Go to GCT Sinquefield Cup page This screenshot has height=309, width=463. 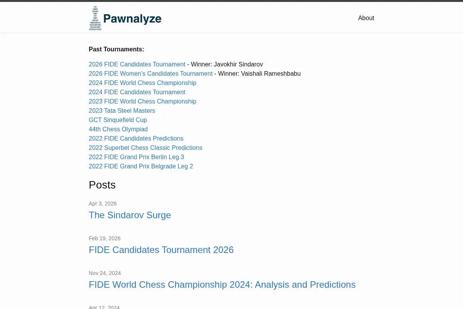point(118,120)
